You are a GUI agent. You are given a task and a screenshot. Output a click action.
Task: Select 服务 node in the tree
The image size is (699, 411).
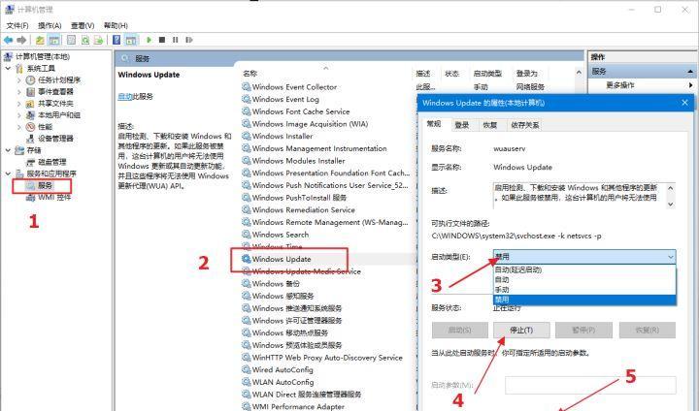click(45, 185)
